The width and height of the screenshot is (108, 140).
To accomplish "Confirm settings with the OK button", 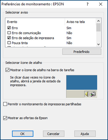I will point(23,134).
